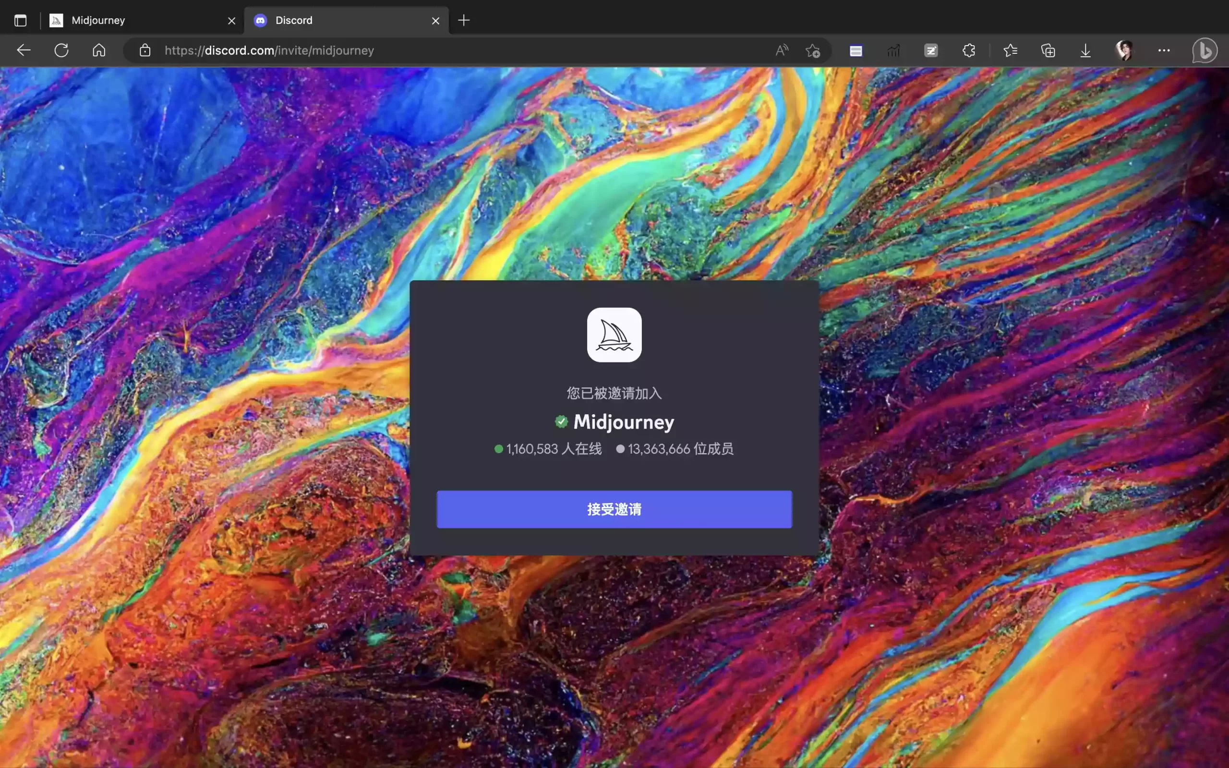
Task: Open the Collections panel
Action: [1048, 50]
